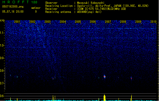
Task: Click the 2006 time marker
Action: (x=93, y=22)
